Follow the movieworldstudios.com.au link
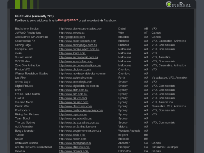The height and width of the screenshot is (153, 204). 82,74
